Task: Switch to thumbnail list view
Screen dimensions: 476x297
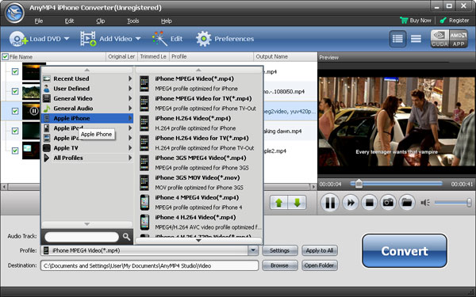Action: pos(397,39)
